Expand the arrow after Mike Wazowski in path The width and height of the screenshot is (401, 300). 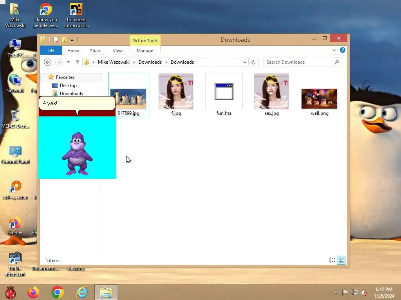134,62
